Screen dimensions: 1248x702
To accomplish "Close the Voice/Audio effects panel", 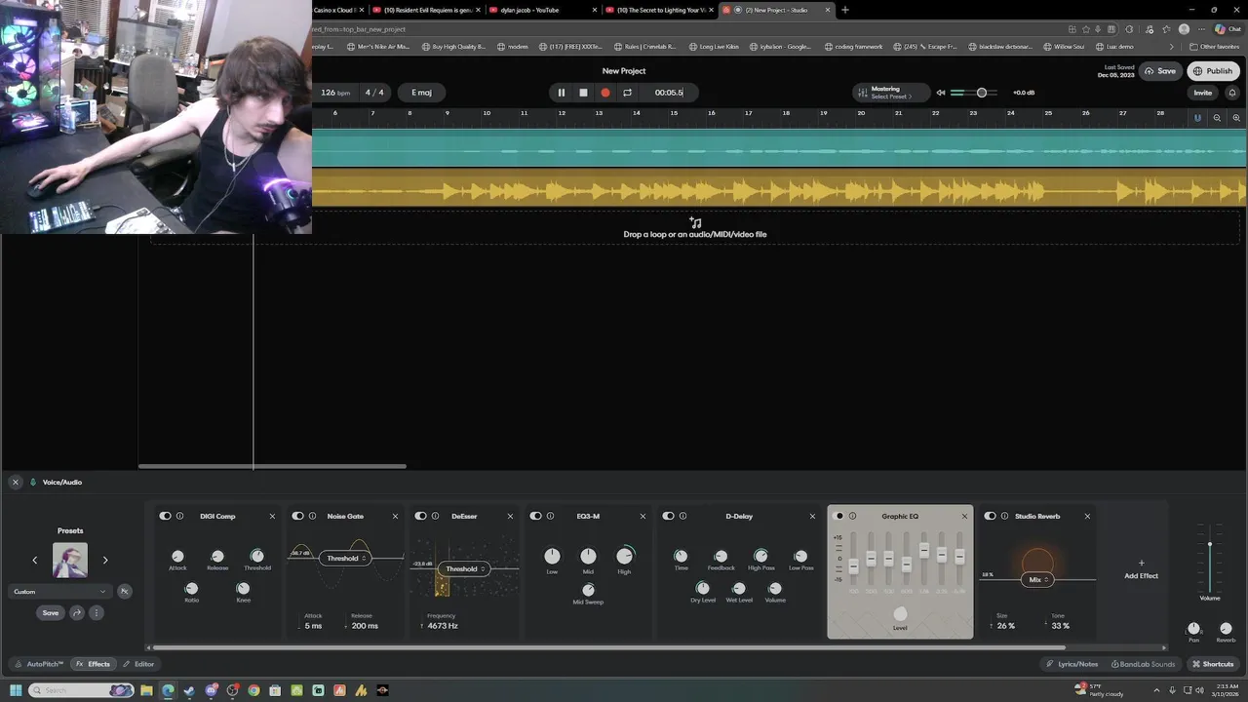I will 15,482.
